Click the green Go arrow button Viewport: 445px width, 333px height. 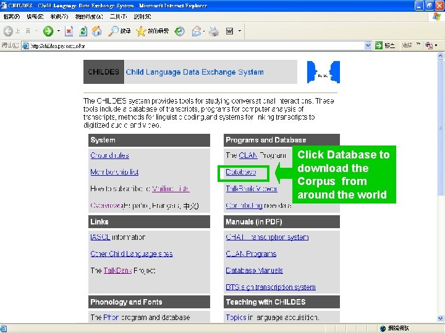379,46
